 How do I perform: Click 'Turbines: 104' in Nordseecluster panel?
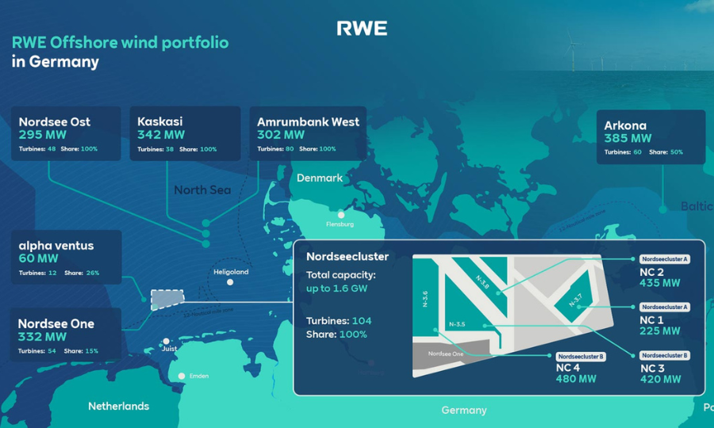(x=339, y=321)
